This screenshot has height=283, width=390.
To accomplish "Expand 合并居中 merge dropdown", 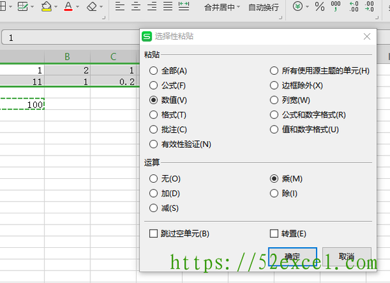I will coord(239,7).
